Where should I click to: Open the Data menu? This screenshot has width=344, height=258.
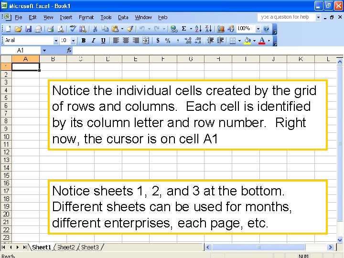click(x=123, y=17)
